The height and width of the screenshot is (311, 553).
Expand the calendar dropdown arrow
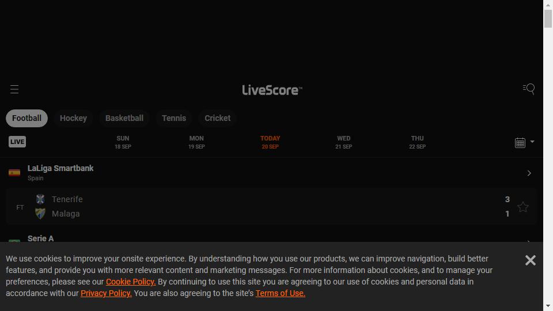pyautogui.click(x=532, y=142)
